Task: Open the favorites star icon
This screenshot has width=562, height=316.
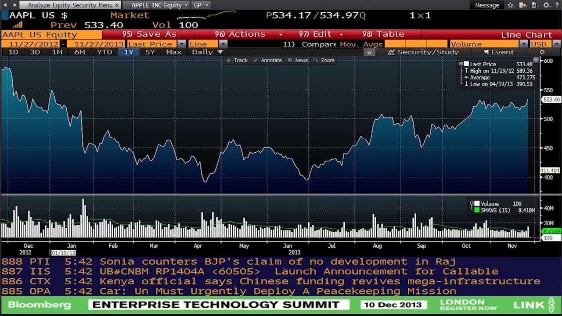Action: [x=511, y=5]
